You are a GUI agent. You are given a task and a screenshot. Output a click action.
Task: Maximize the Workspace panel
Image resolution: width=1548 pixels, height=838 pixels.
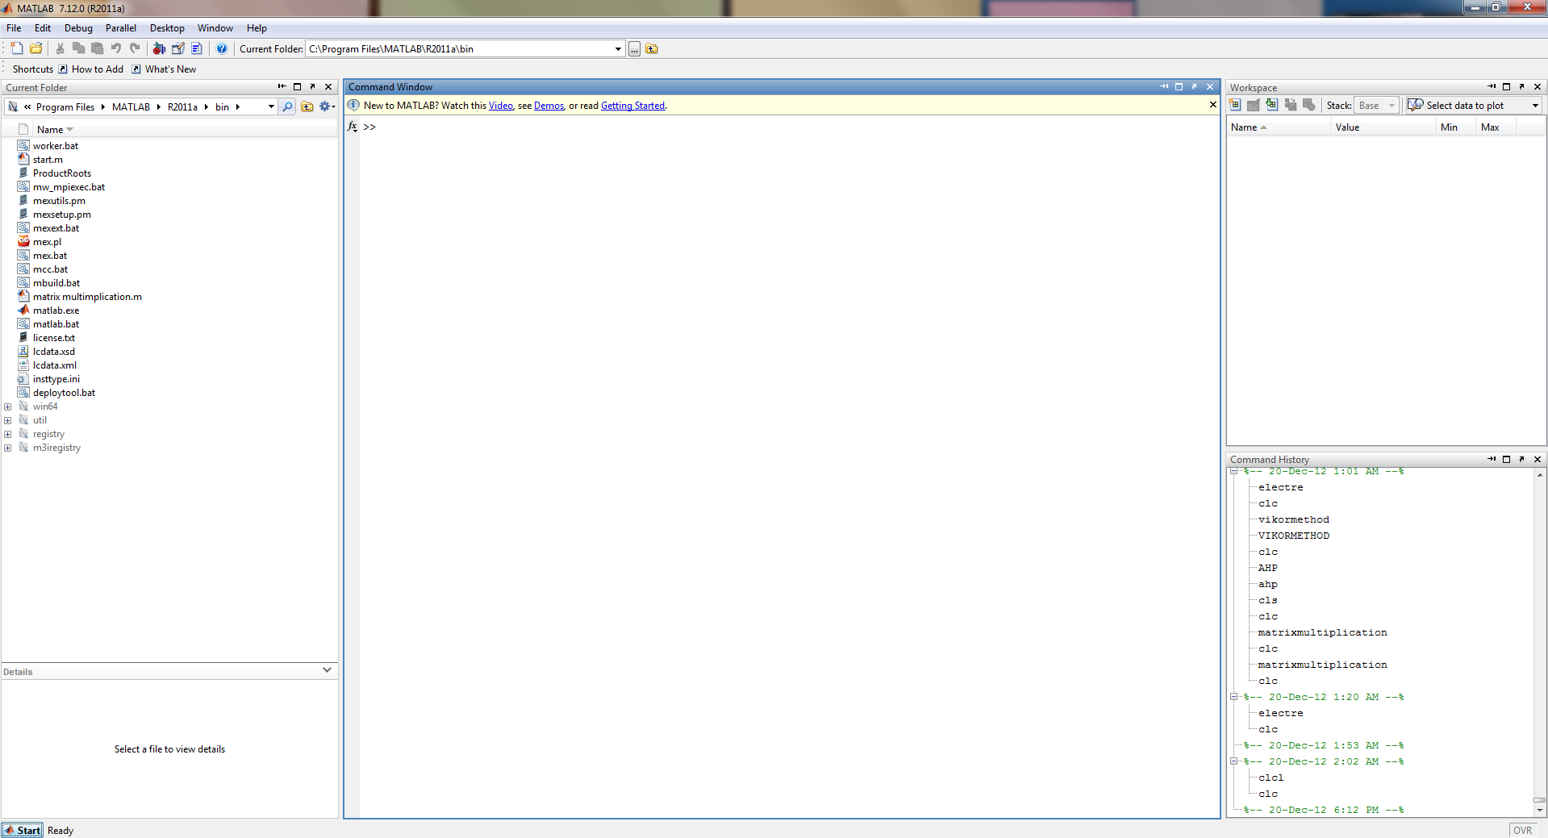1506,87
